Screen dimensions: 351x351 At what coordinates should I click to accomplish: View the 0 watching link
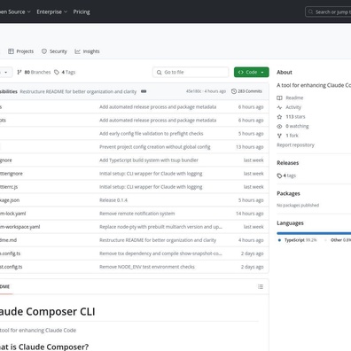pos(297,126)
